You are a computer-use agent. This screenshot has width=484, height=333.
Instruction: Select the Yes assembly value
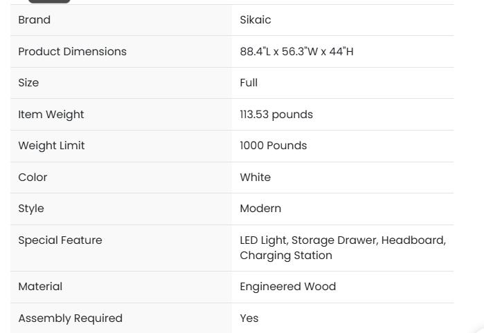point(249,318)
